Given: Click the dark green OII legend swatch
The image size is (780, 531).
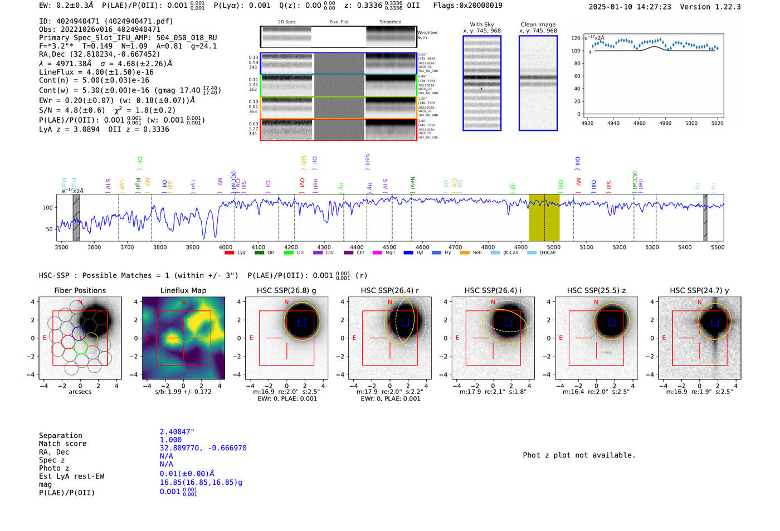Looking at the screenshot, I should [259, 253].
